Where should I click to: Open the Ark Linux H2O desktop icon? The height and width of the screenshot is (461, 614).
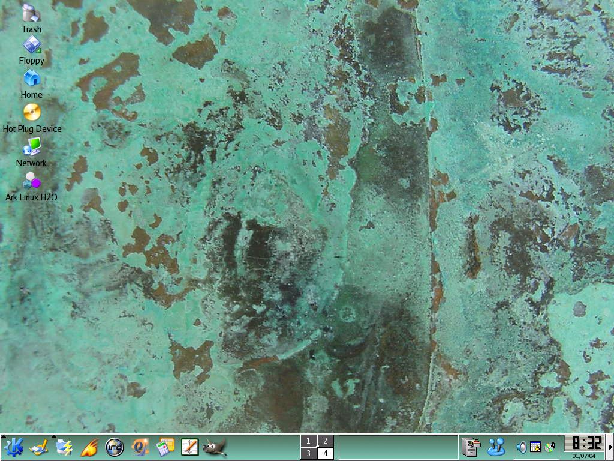pos(31,181)
